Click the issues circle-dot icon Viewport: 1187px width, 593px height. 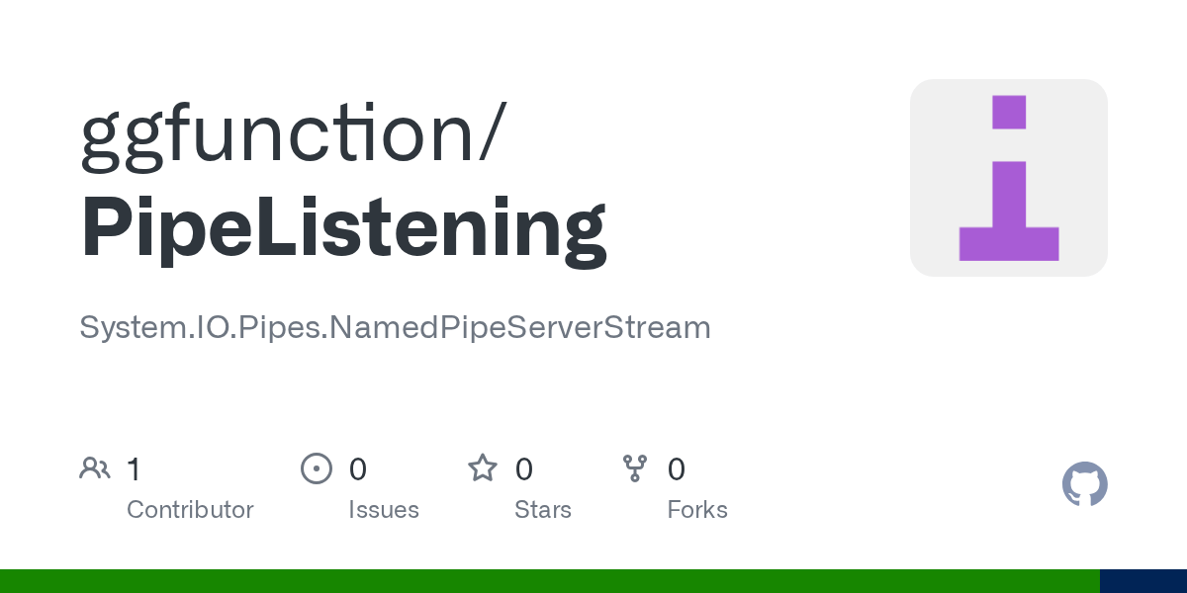pos(317,468)
